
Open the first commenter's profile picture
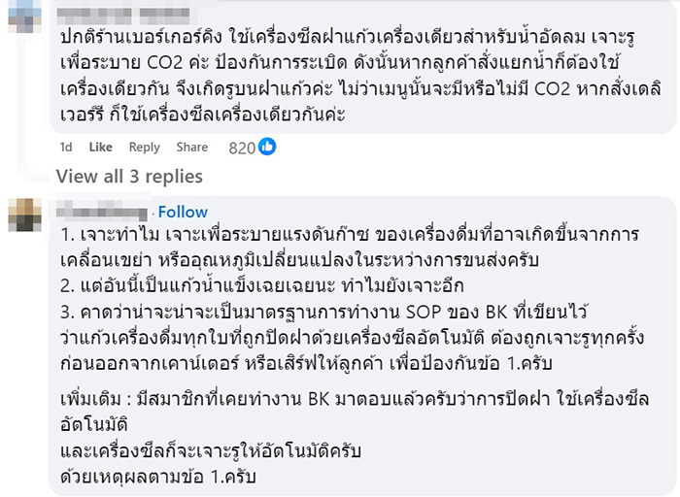point(20,12)
